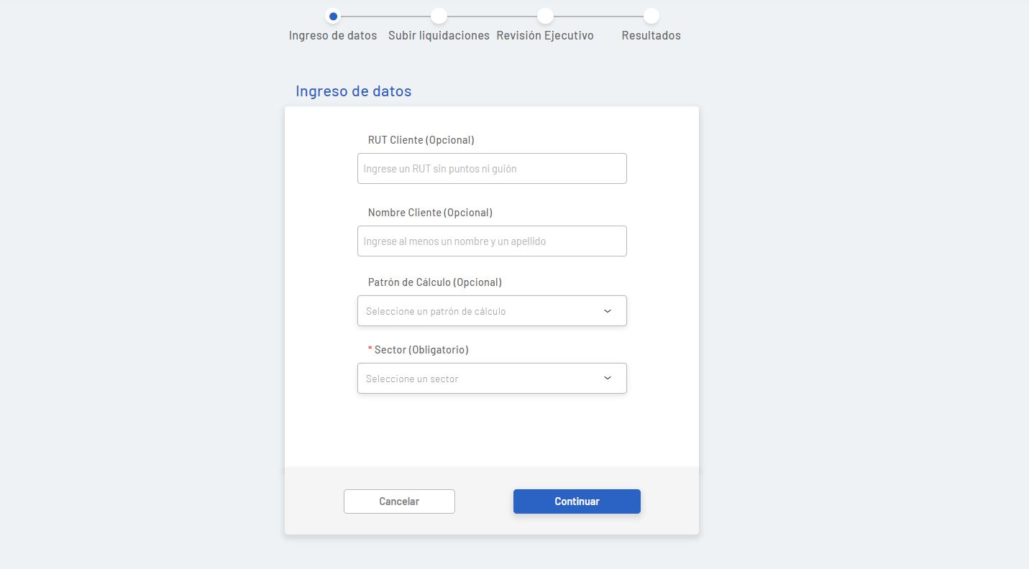
Task: Expand the chevron arrow in Sector field
Action: point(608,379)
